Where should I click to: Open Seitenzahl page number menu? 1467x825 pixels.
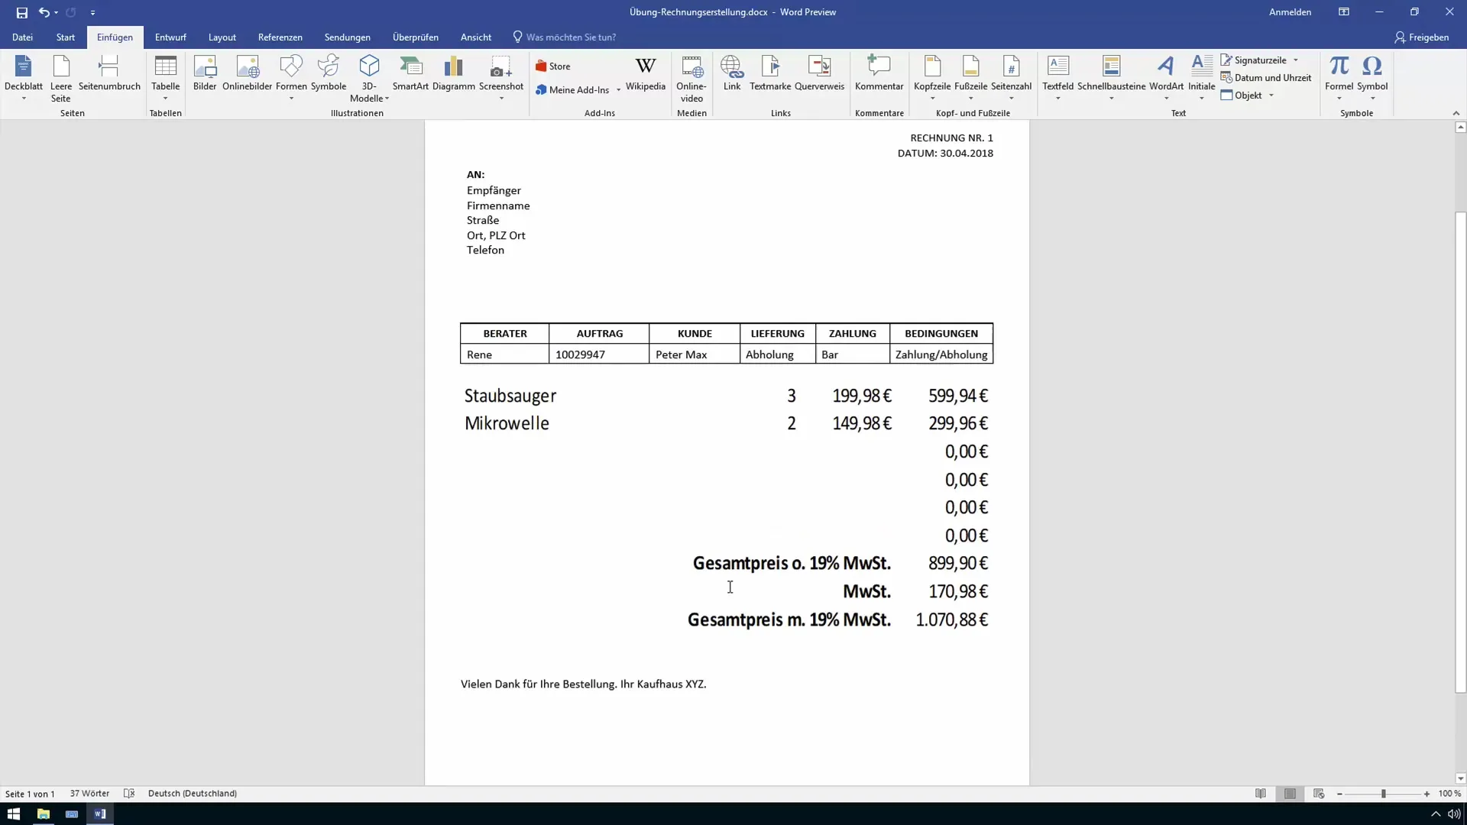1012,79
